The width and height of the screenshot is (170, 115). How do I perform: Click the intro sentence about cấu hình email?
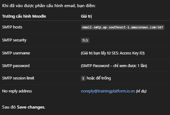[49, 6]
